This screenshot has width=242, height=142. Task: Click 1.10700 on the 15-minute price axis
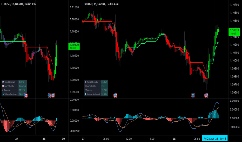tap(234, 5)
